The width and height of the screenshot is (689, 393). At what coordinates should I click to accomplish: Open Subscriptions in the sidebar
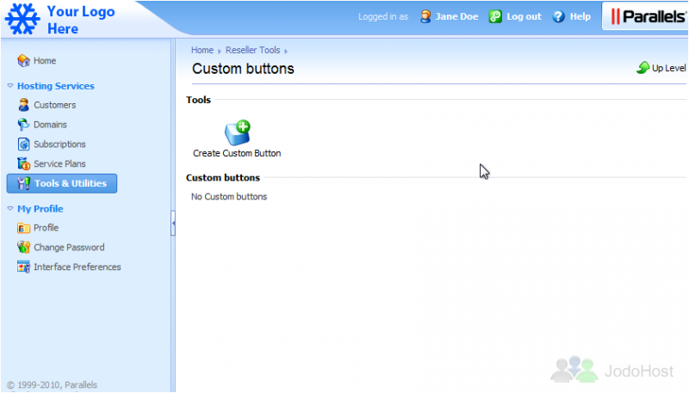59,144
